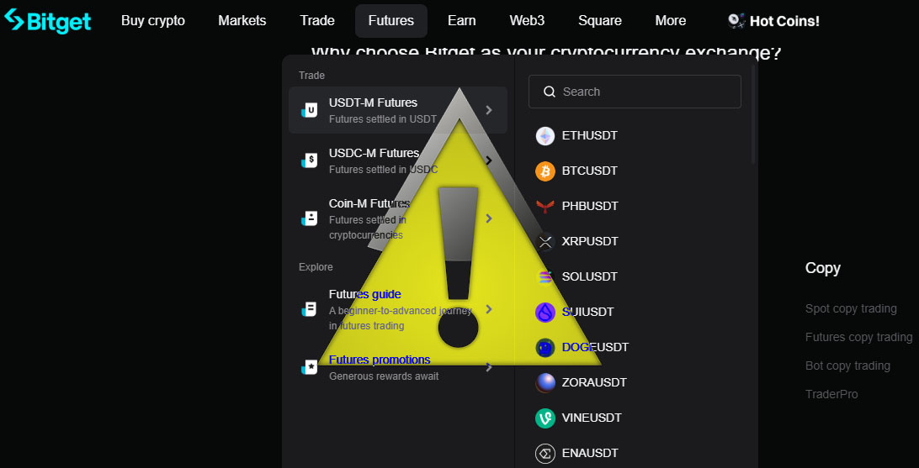Open the Square menu
The width and height of the screenshot is (919, 468).
599,21
